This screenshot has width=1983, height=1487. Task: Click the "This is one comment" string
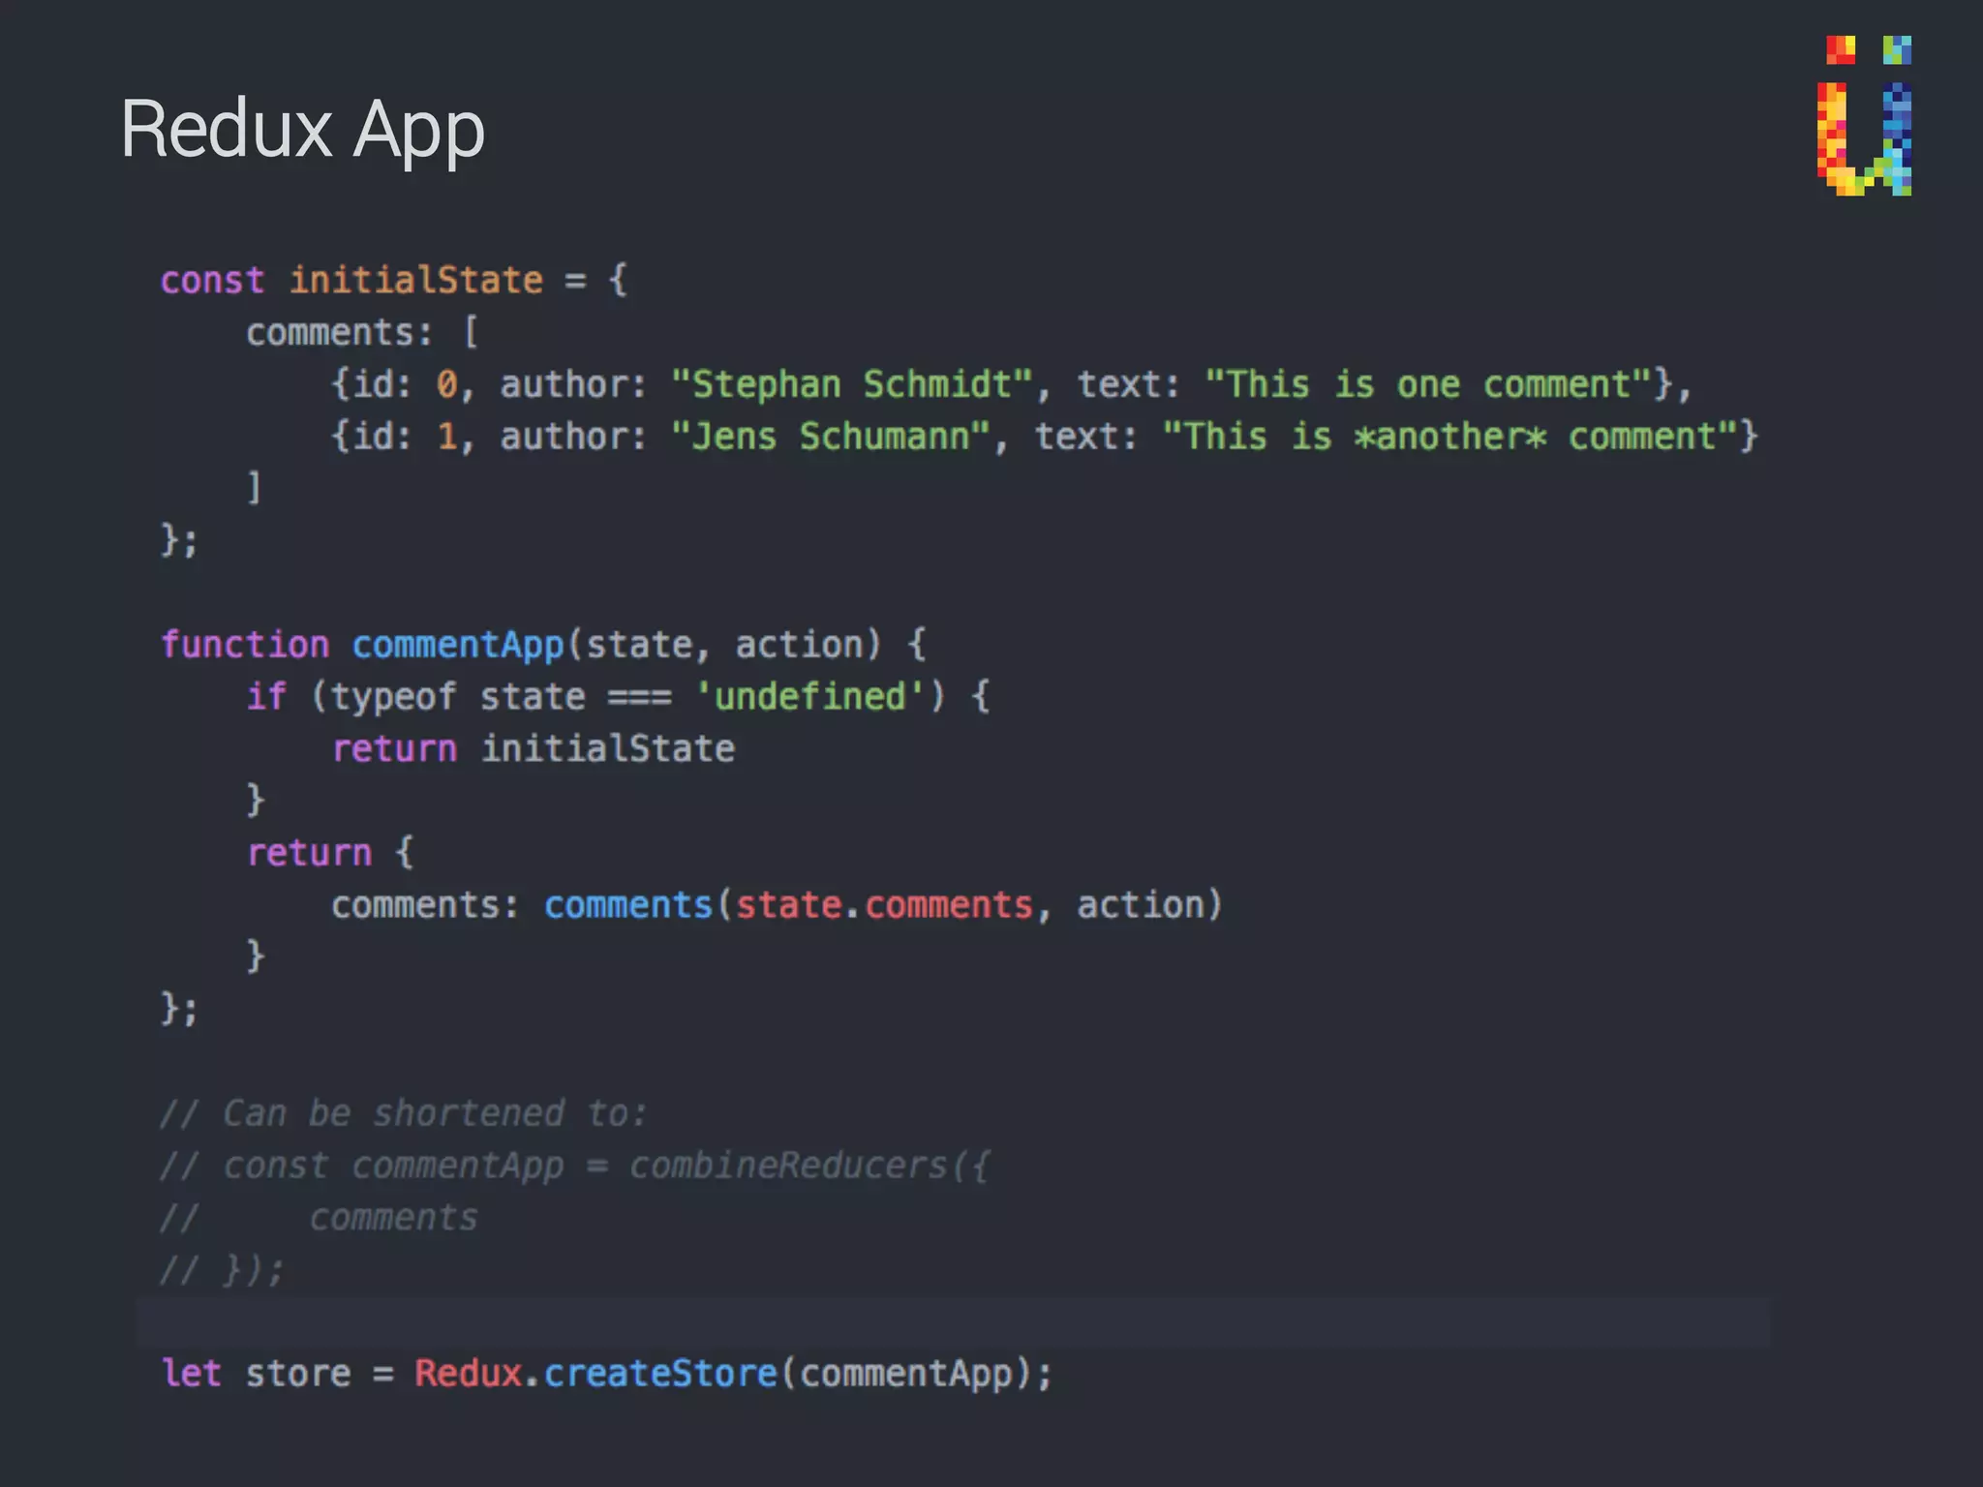[x=1428, y=385]
